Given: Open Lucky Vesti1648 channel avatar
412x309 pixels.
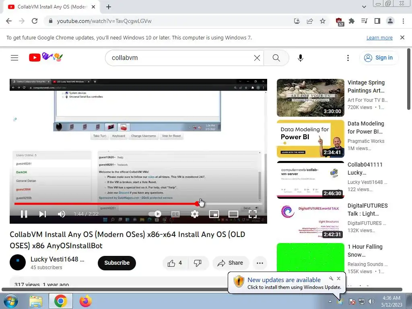Looking at the screenshot, I should coord(18,262).
